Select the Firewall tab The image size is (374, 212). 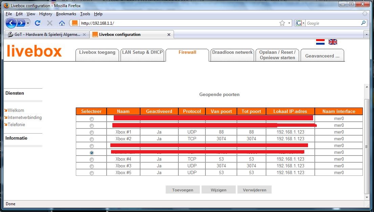click(x=187, y=55)
